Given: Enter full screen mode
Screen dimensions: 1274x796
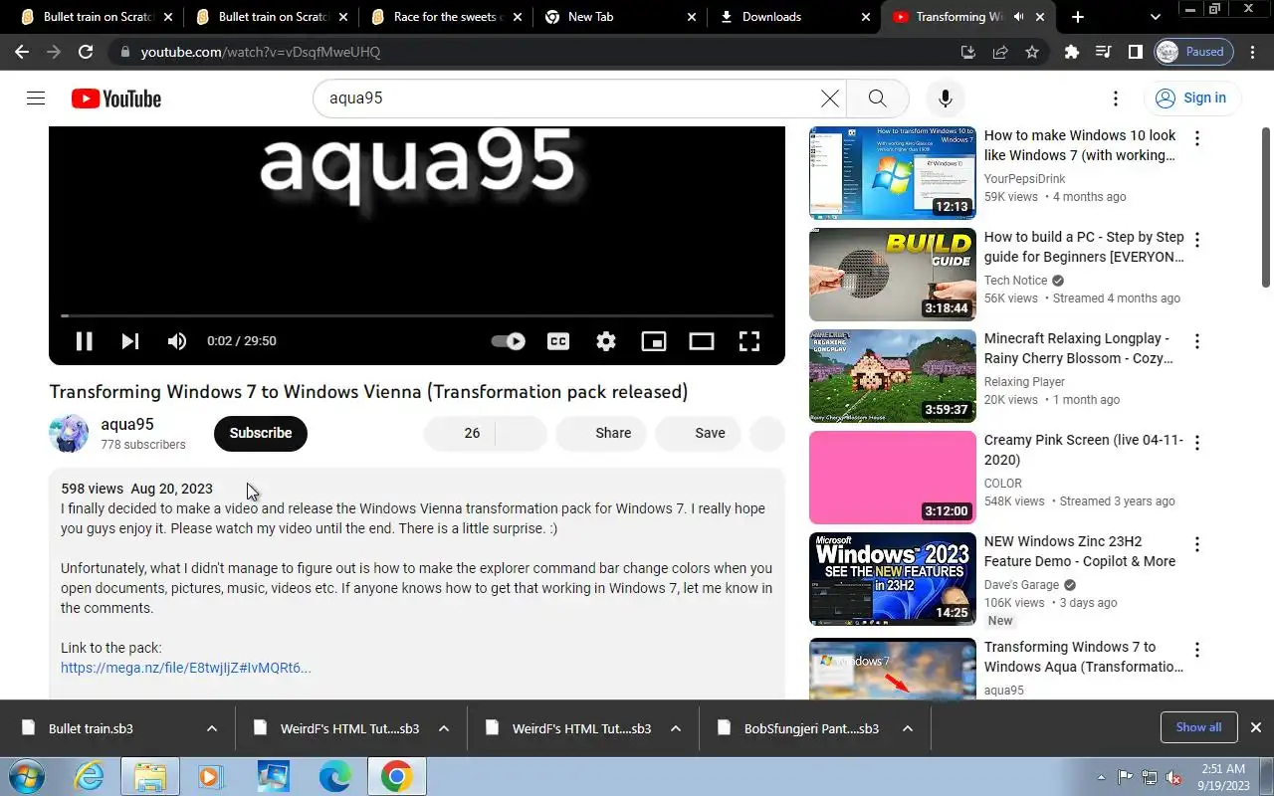Looking at the screenshot, I should (749, 341).
